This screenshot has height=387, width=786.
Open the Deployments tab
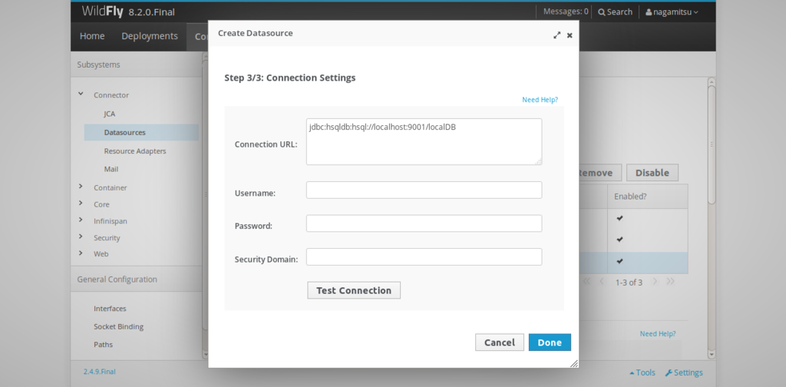(149, 36)
